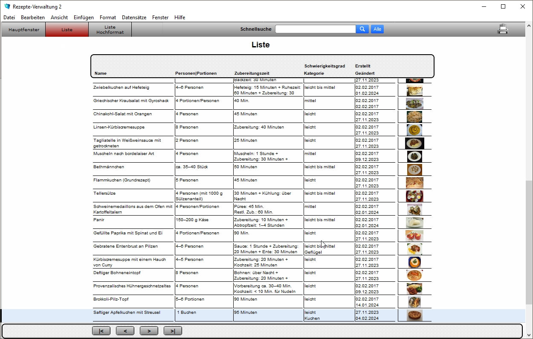Go to the next record

[149, 331]
